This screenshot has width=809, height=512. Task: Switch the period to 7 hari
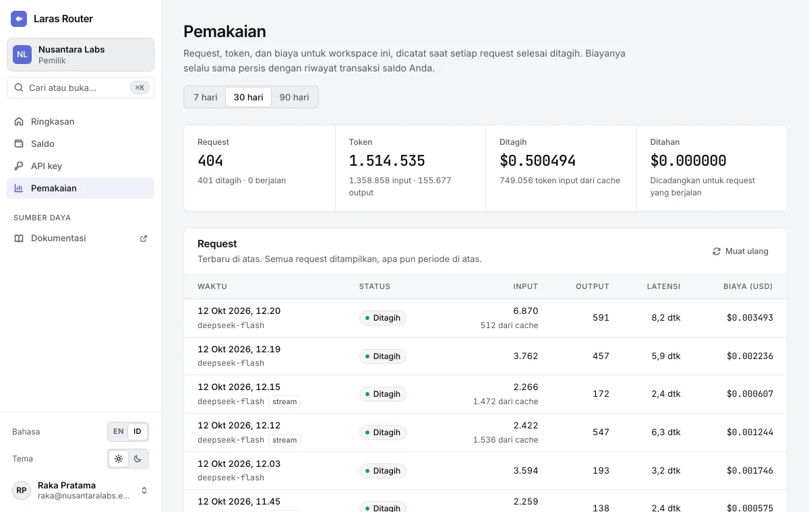(x=206, y=97)
